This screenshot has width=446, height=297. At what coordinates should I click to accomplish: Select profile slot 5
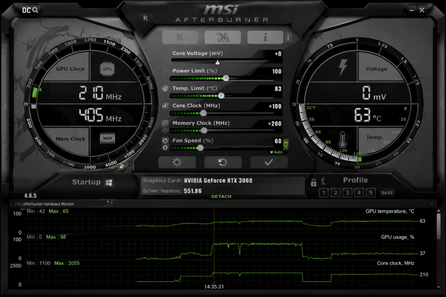[x=371, y=193]
